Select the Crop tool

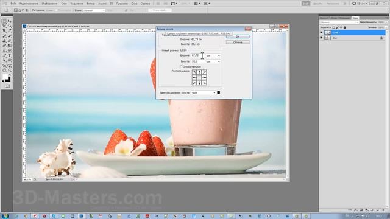coord(4,30)
